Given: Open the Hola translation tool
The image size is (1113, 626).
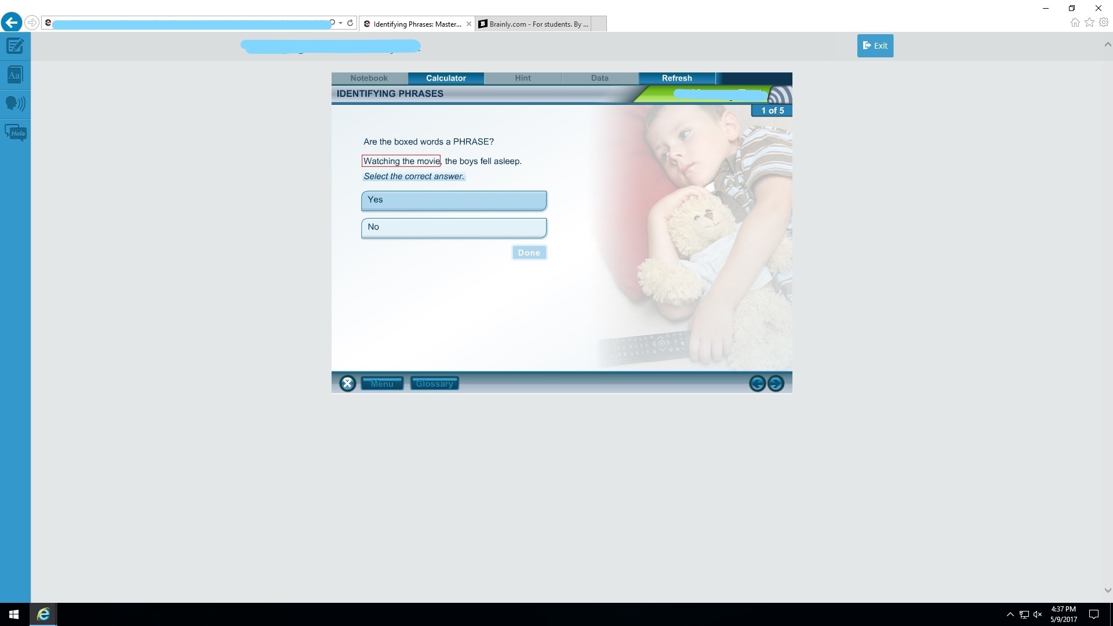Looking at the screenshot, I should [16, 133].
